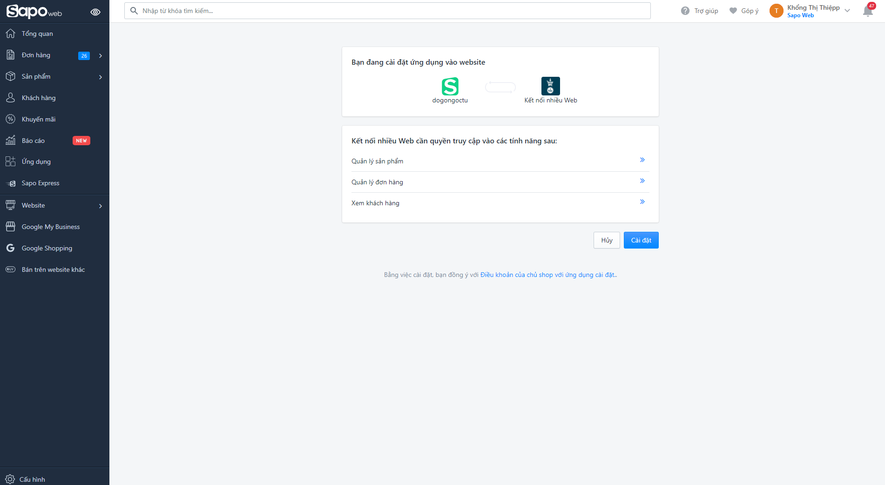Click the Khổng Thị Thiệpp user name
The width and height of the screenshot is (885, 485).
coord(813,7)
